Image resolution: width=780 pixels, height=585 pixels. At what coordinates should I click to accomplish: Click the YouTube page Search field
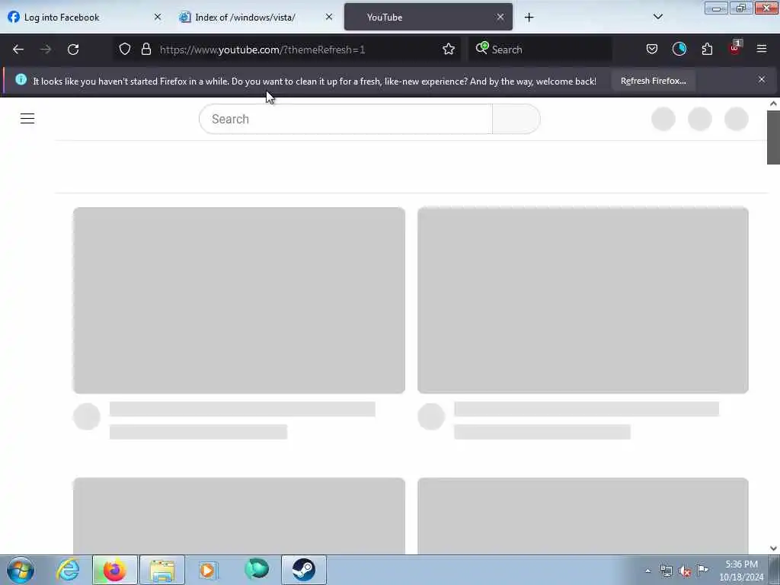(x=346, y=119)
